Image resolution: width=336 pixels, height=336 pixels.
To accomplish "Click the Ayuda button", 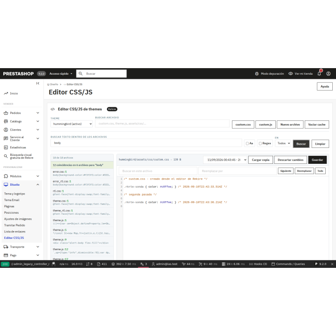I will tap(325, 86).
